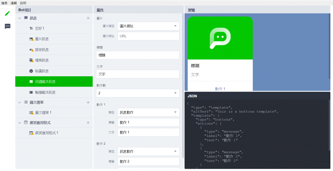Click the 動作 2 標籤 input field
The width and height of the screenshot is (333, 171).
click(148, 162)
